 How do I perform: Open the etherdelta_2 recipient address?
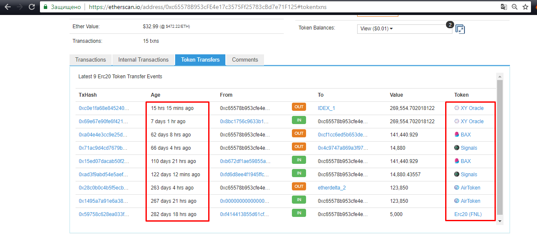pos(332,188)
